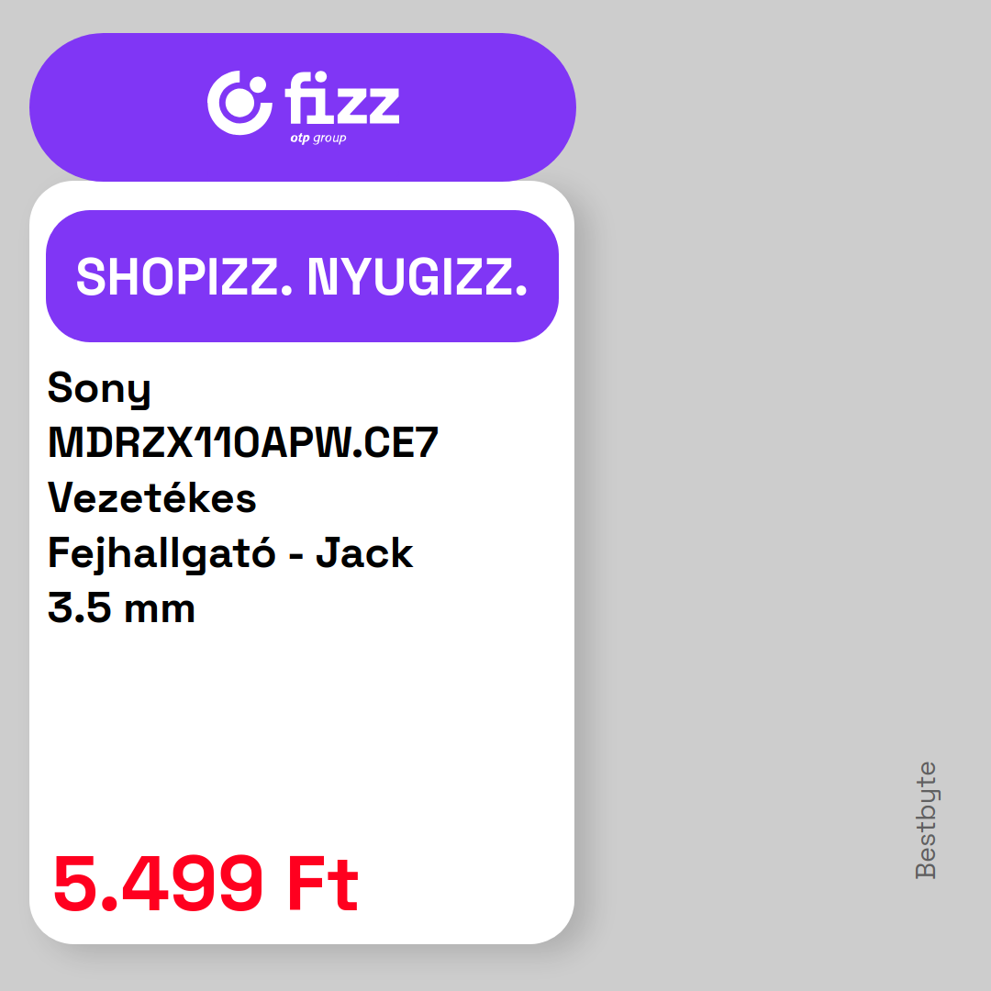Select the Sony brand name text
This screenshot has width=991, height=991.
click(100, 389)
